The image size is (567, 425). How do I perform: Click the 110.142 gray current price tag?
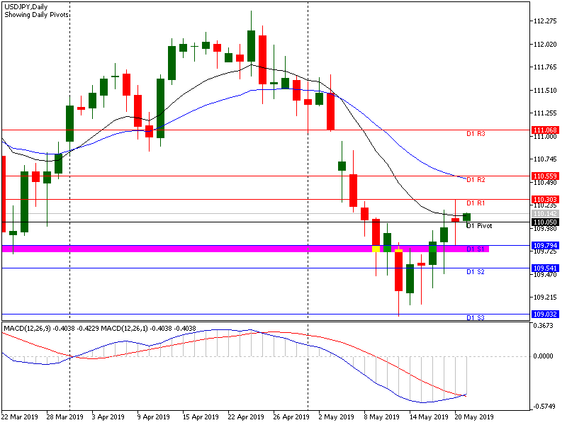pyautogui.click(x=545, y=214)
